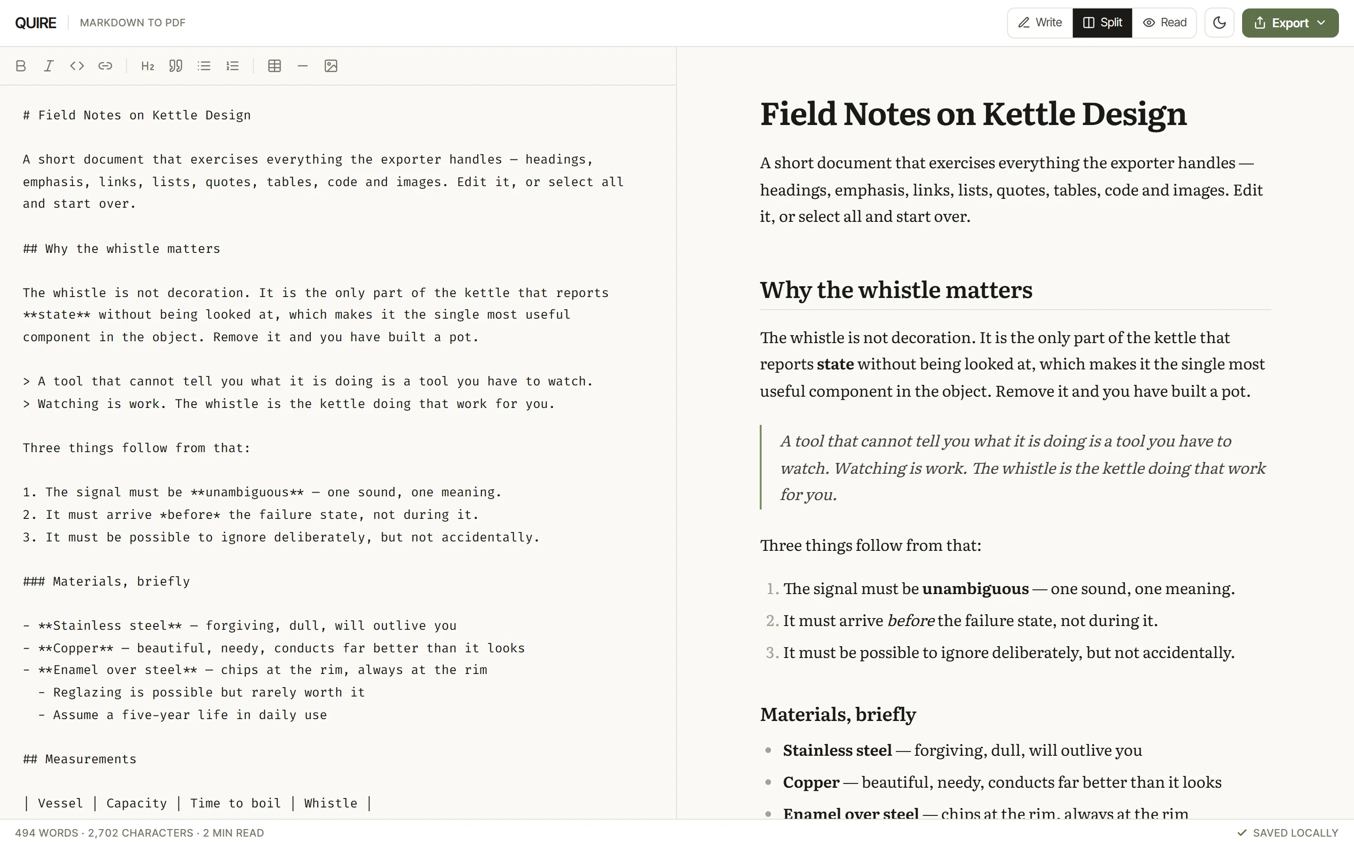Click preview heading 'Why the whistle matters'

[896, 290]
